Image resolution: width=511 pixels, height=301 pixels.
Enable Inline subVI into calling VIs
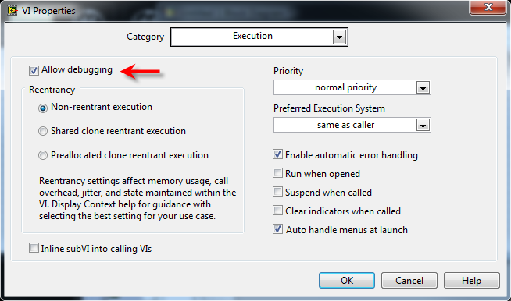click(34, 248)
